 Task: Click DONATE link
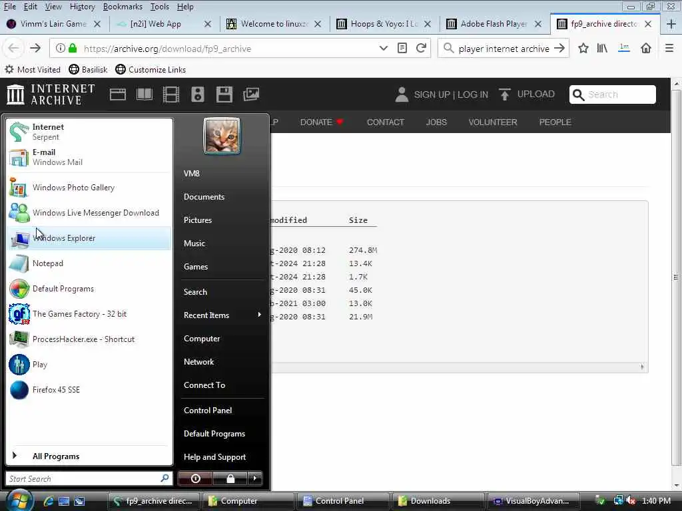[322, 122]
